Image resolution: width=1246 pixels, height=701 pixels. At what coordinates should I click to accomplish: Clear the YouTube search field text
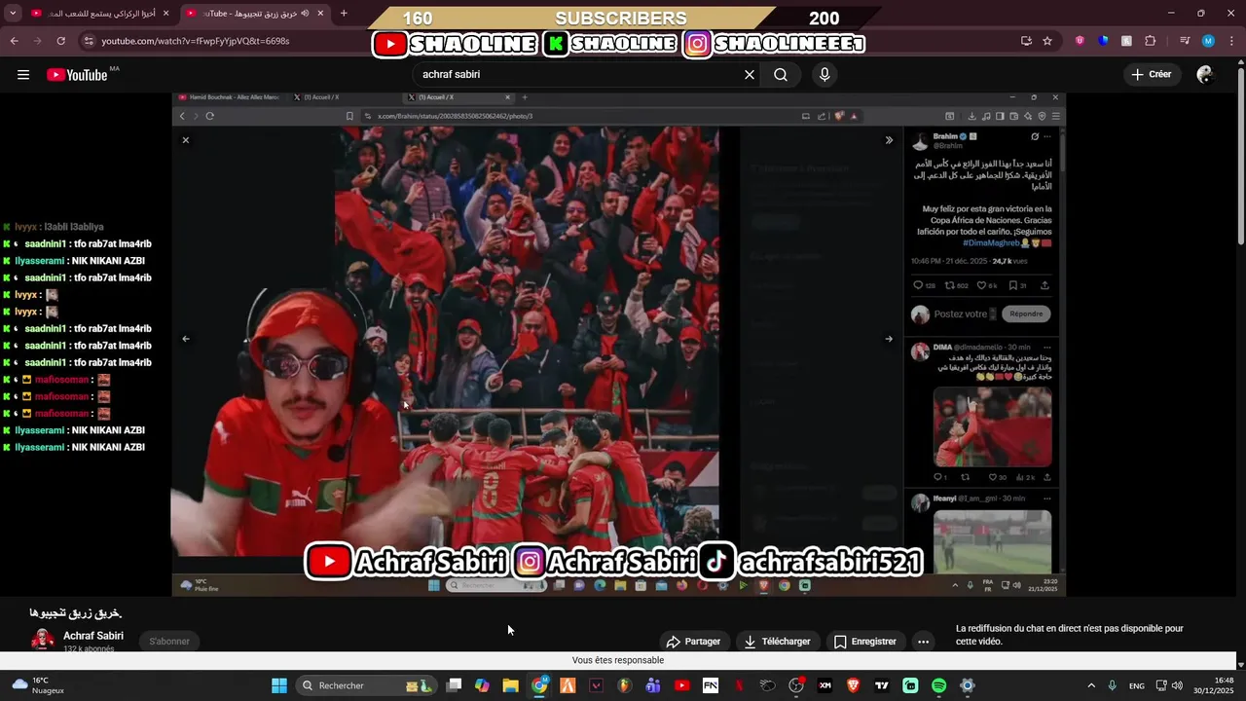[x=750, y=75]
